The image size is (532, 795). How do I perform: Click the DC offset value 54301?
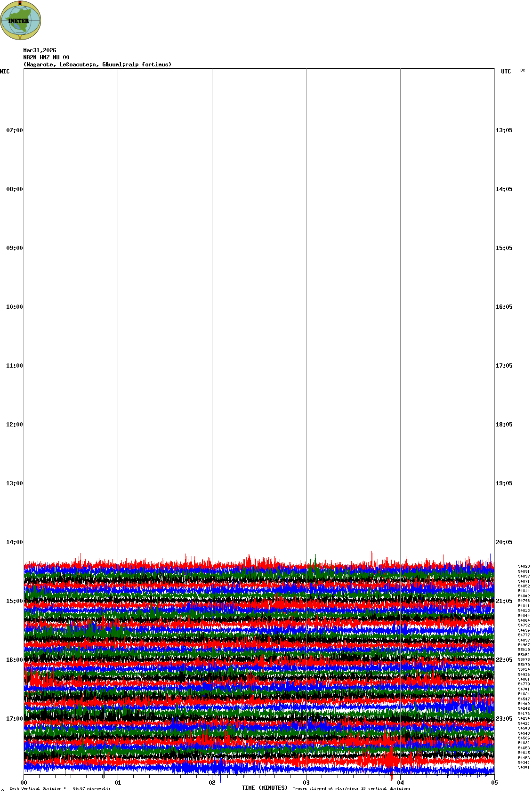(x=524, y=767)
